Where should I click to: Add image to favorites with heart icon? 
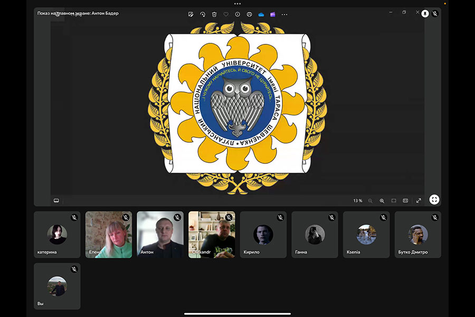(x=226, y=14)
